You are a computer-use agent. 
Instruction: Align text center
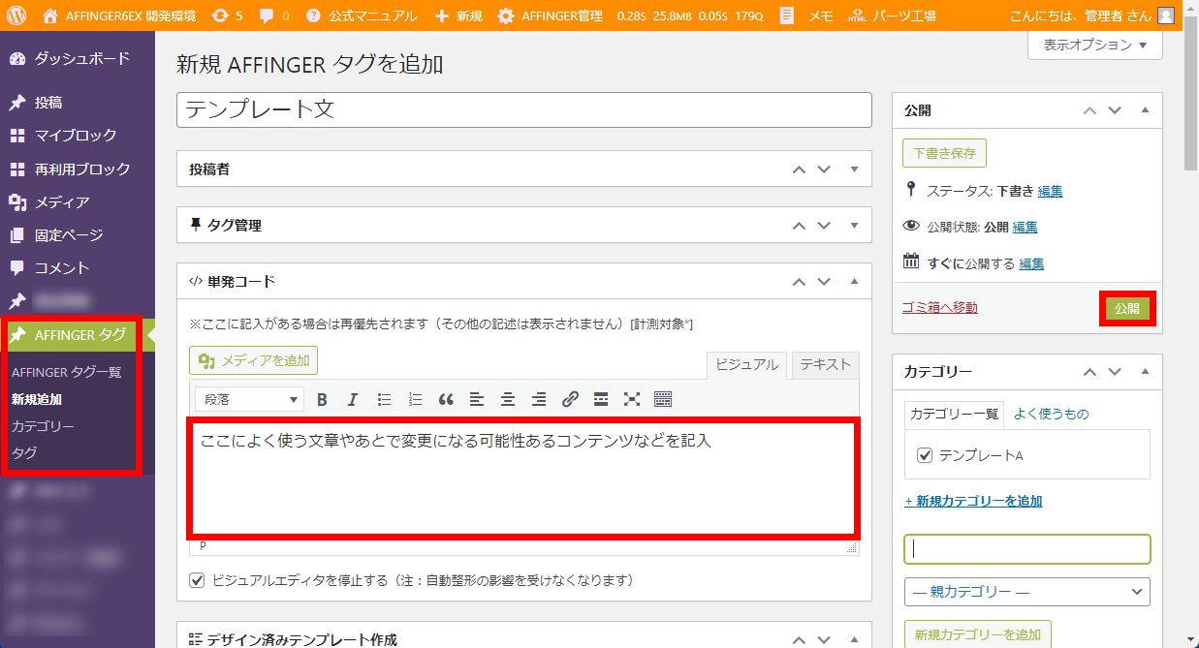tap(508, 399)
